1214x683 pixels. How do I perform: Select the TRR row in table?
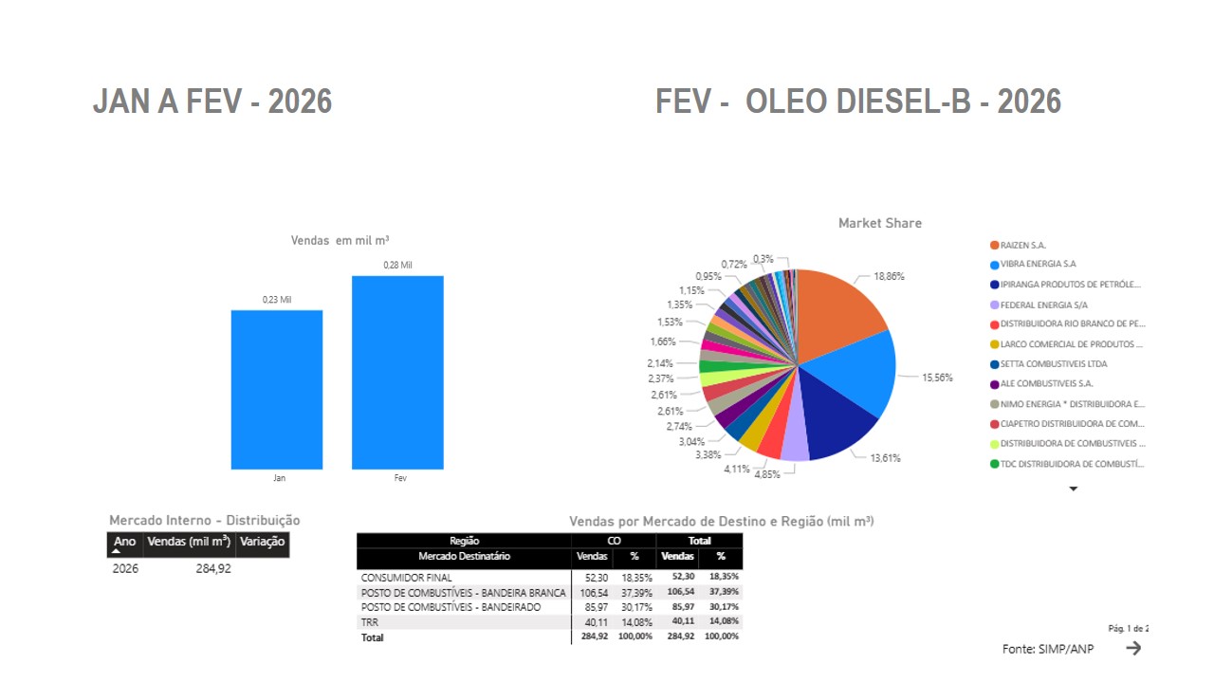click(368, 622)
